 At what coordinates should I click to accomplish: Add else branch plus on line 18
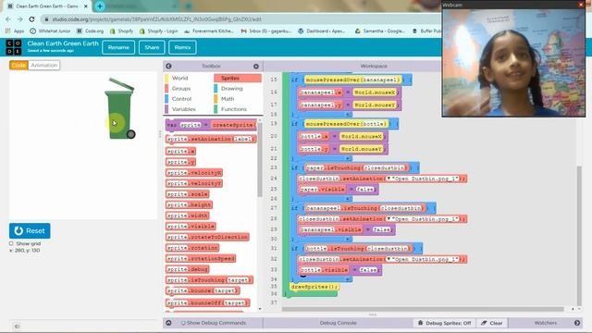(x=348, y=114)
